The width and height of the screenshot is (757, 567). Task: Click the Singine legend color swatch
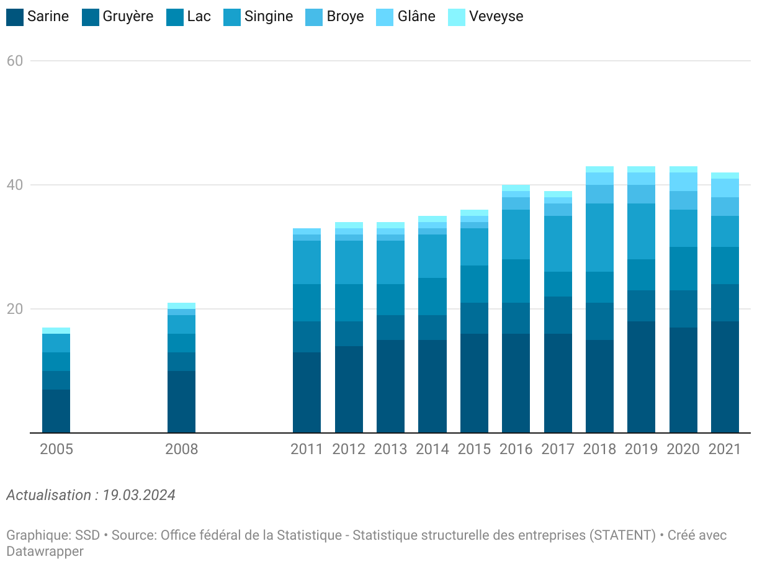pos(232,17)
